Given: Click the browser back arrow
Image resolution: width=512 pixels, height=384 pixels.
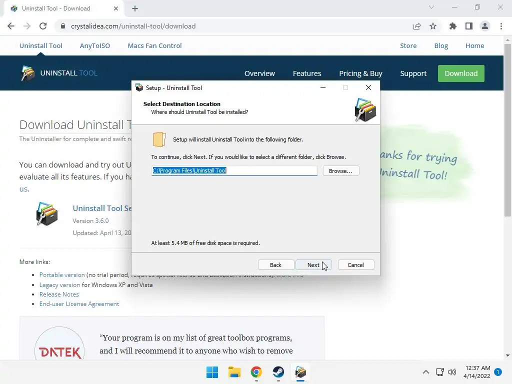Looking at the screenshot, I should 11,26.
